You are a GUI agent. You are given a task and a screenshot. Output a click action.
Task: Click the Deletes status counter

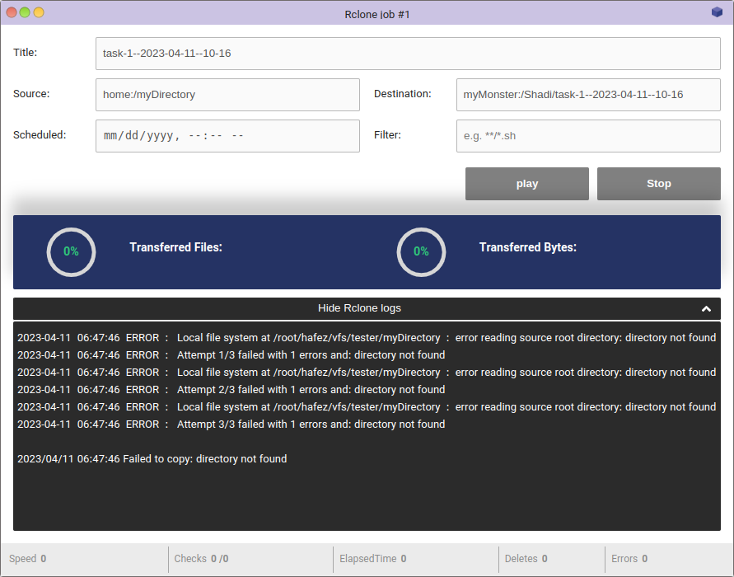coord(526,559)
